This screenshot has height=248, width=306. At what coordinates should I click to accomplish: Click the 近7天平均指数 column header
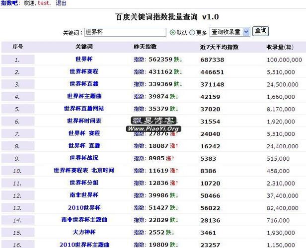pyautogui.click(x=220, y=47)
